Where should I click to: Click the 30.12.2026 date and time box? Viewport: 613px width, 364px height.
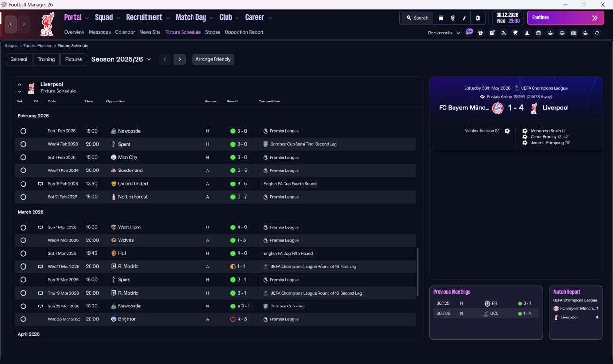tap(508, 18)
